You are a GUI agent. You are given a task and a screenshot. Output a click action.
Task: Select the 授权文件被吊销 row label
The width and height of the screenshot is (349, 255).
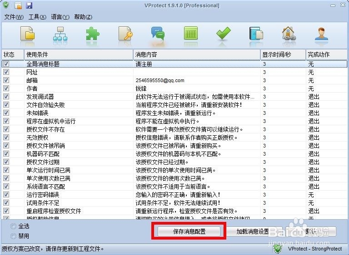(x=45, y=146)
